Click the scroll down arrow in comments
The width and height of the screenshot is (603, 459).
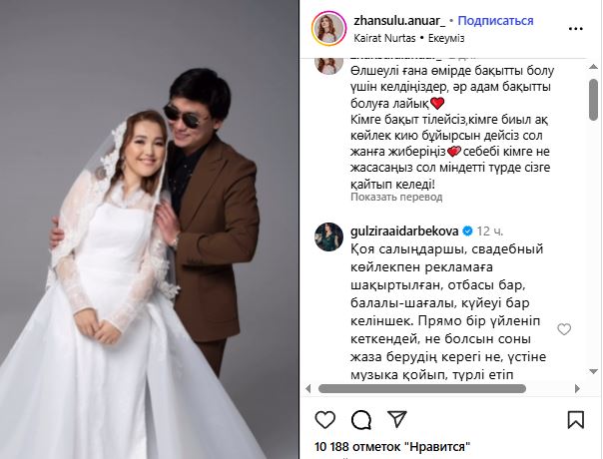click(x=593, y=372)
